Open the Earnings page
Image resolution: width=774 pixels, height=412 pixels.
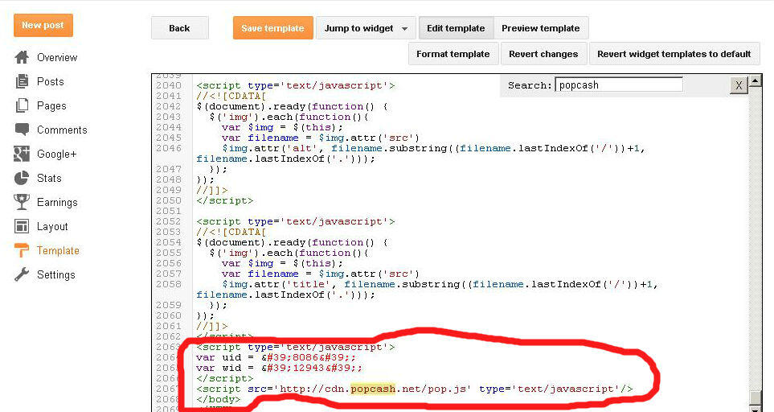[x=57, y=202]
